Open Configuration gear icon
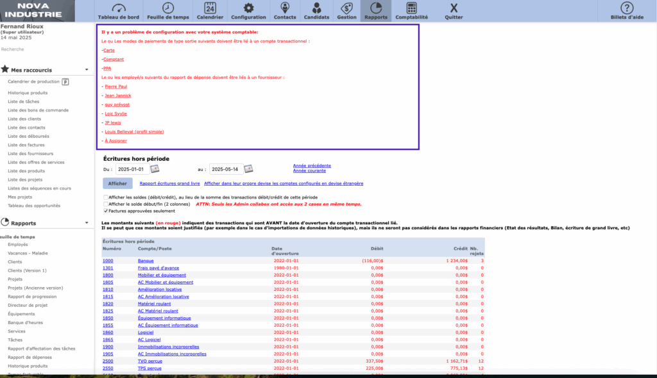Viewport: 657px width, 378px height. 248,8
